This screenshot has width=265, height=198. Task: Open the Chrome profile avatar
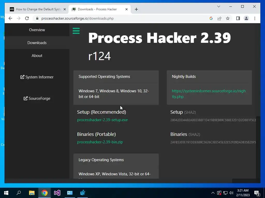click(246, 18)
